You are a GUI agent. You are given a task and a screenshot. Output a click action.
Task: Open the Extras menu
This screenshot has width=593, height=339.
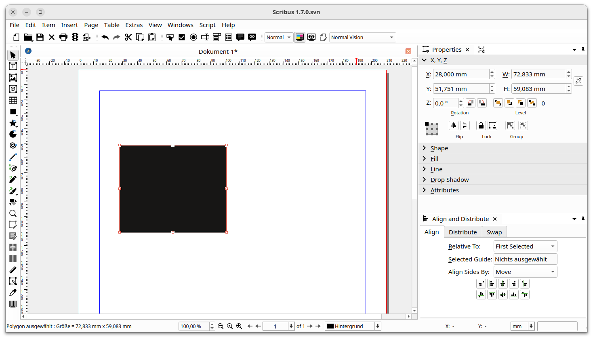pos(134,25)
